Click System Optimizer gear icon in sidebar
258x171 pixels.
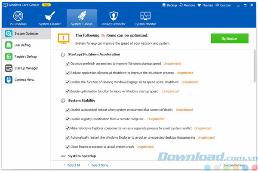9,34
